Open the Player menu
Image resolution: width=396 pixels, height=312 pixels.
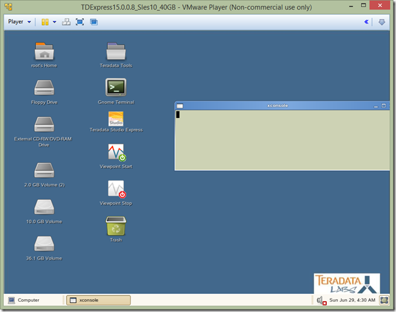pos(19,21)
